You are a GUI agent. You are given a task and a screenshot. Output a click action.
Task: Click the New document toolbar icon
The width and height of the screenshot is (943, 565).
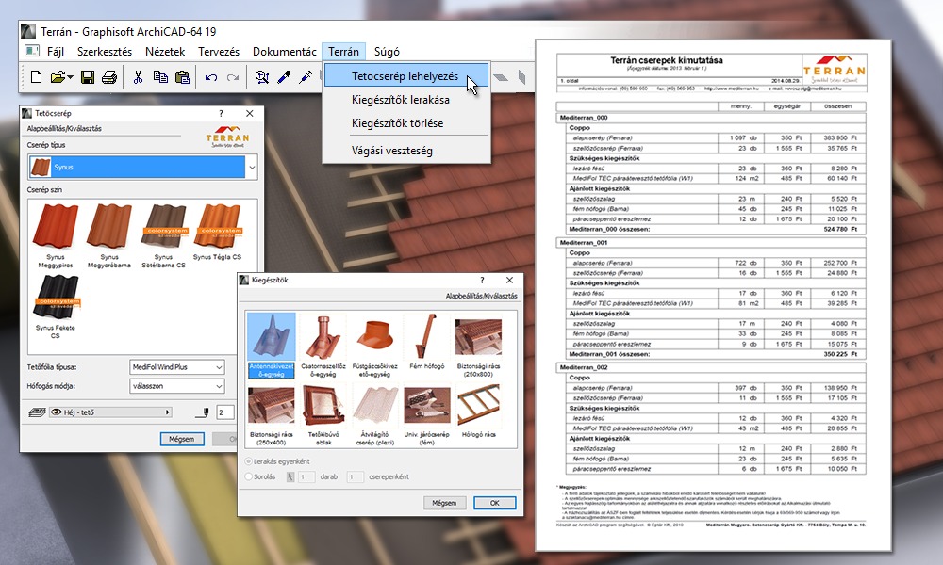pos(36,77)
